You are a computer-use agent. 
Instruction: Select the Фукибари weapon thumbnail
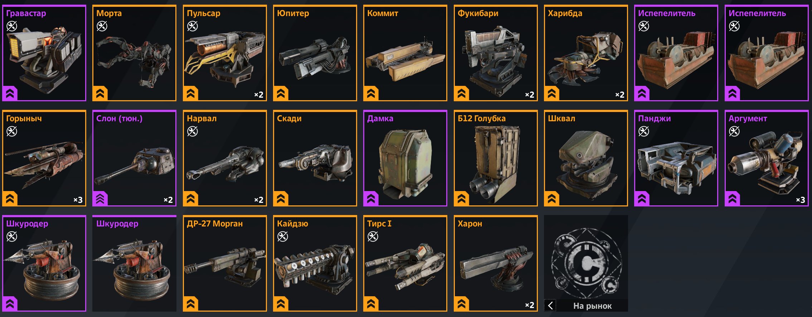point(496,53)
